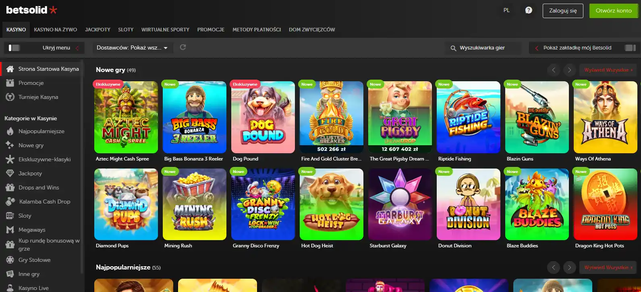641x292 pixels.
Task: Click the Nowe gry sparkle icon
Action: 10,145
